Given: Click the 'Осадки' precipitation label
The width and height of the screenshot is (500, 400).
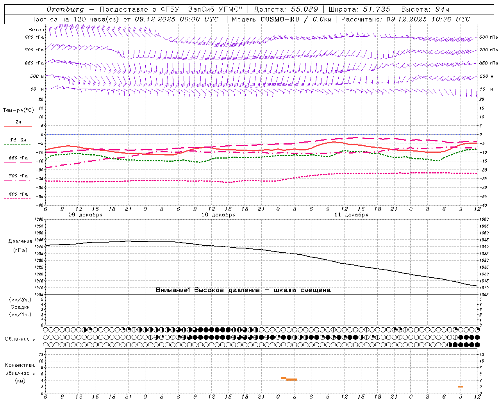Looking at the screenshot, I should point(20,307).
